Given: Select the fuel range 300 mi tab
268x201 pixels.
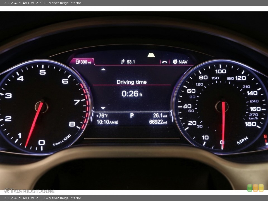Looking at the screenshot, I should click(82, 62).
